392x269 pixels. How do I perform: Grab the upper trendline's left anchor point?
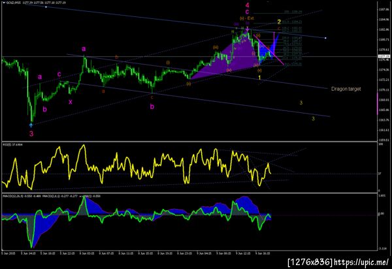click(x=46, y=7)
